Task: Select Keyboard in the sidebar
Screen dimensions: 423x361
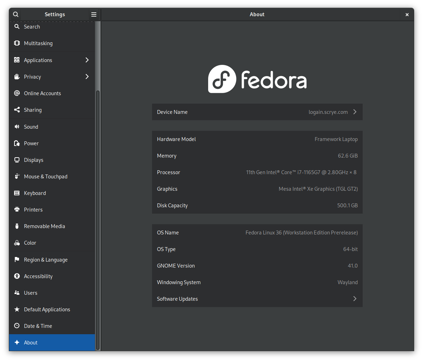Action: click(52, 193)
